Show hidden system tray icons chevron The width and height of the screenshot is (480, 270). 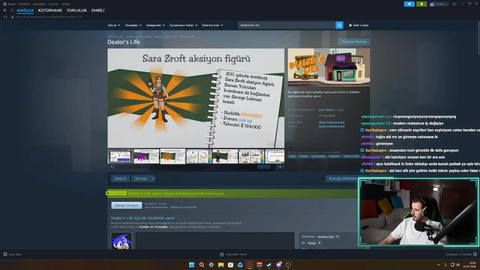tap(438, 265)
